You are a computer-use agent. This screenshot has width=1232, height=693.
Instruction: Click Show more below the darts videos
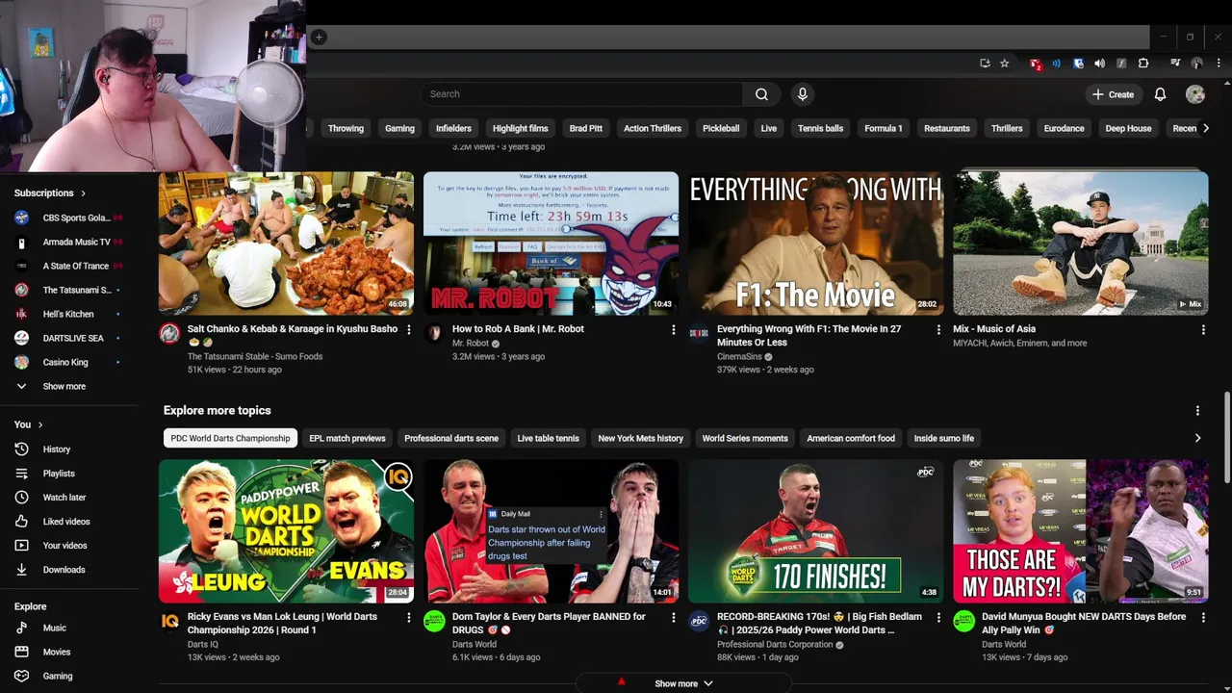click(683, 683)
